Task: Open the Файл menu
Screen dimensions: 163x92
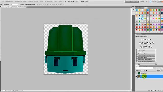Action: point(3,2)
